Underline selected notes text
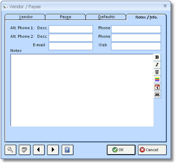176x164 pixels. click(x=157, y=72)
